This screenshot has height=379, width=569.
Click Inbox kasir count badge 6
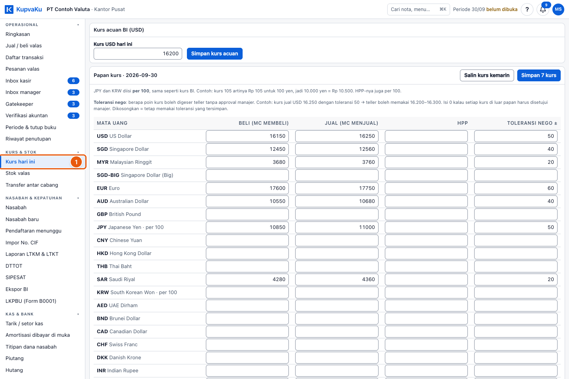click(x=73, y=81)
